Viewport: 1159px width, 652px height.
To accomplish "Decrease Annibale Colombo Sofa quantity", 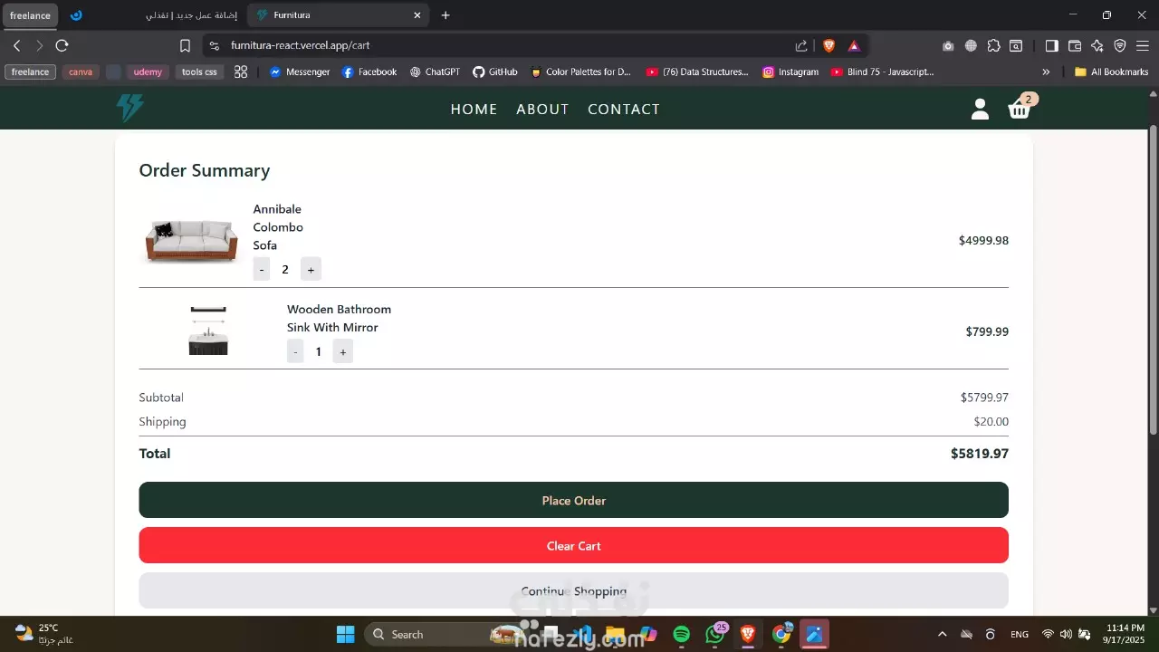I will [262, 269].
